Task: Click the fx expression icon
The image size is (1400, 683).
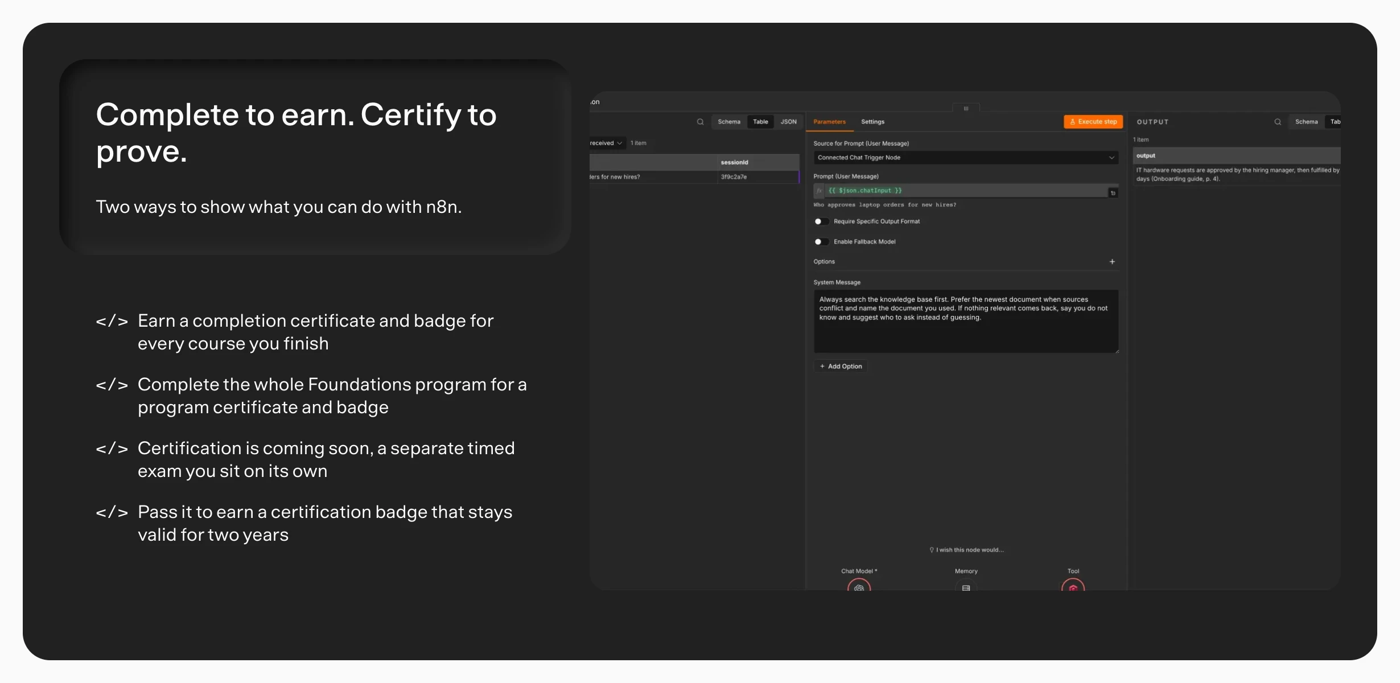Action: tap(820, 191)
